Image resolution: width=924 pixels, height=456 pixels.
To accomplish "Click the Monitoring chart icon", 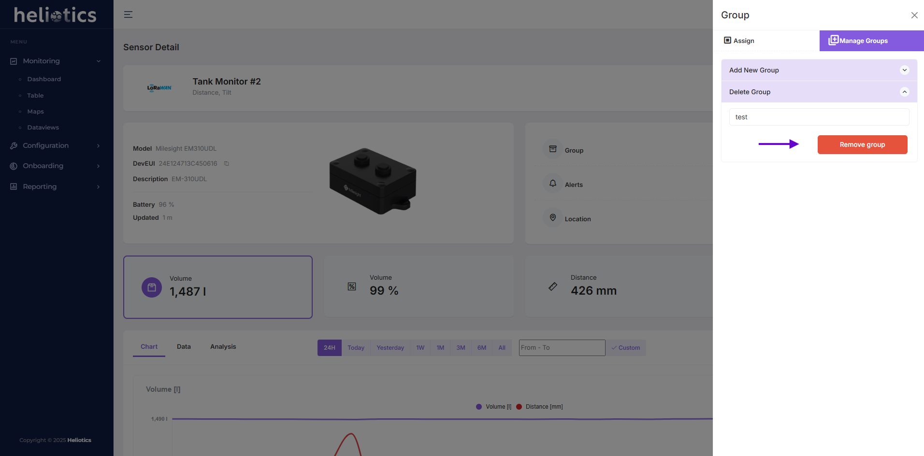I will [x=14, y=61].
